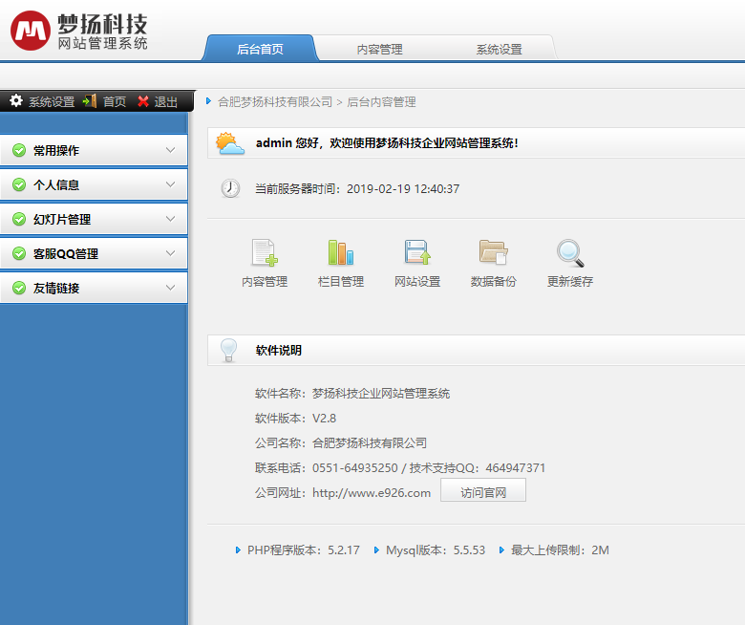Expand the 友情链接 sidebar section
This screenshot has height=625, width=745.
[x=94, y=288]
